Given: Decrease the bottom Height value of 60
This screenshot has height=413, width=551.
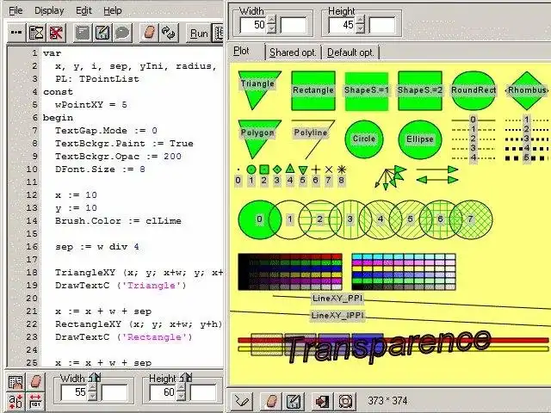Looking at the screenshot, I should tap(181, 396).
